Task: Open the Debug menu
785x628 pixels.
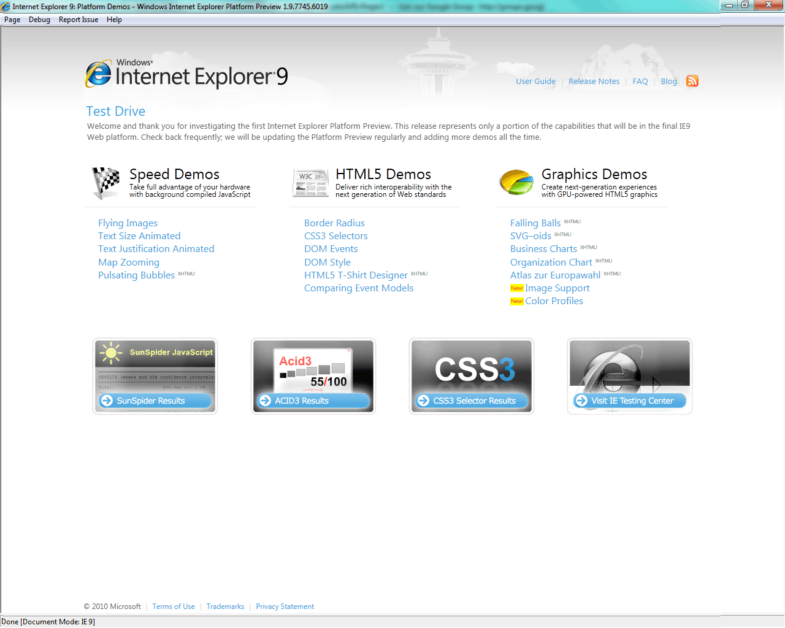Action: (39, 20)
